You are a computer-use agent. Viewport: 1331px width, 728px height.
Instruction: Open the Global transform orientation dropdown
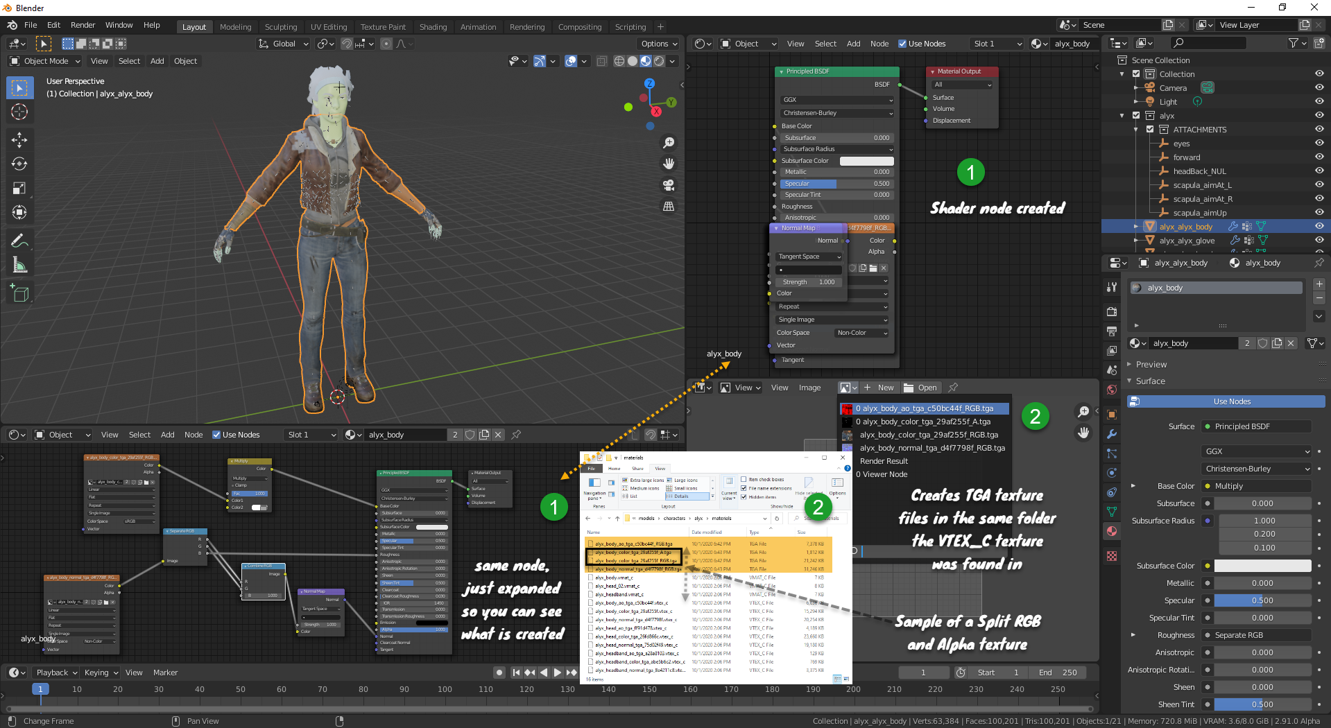click(x=283, y=44)
